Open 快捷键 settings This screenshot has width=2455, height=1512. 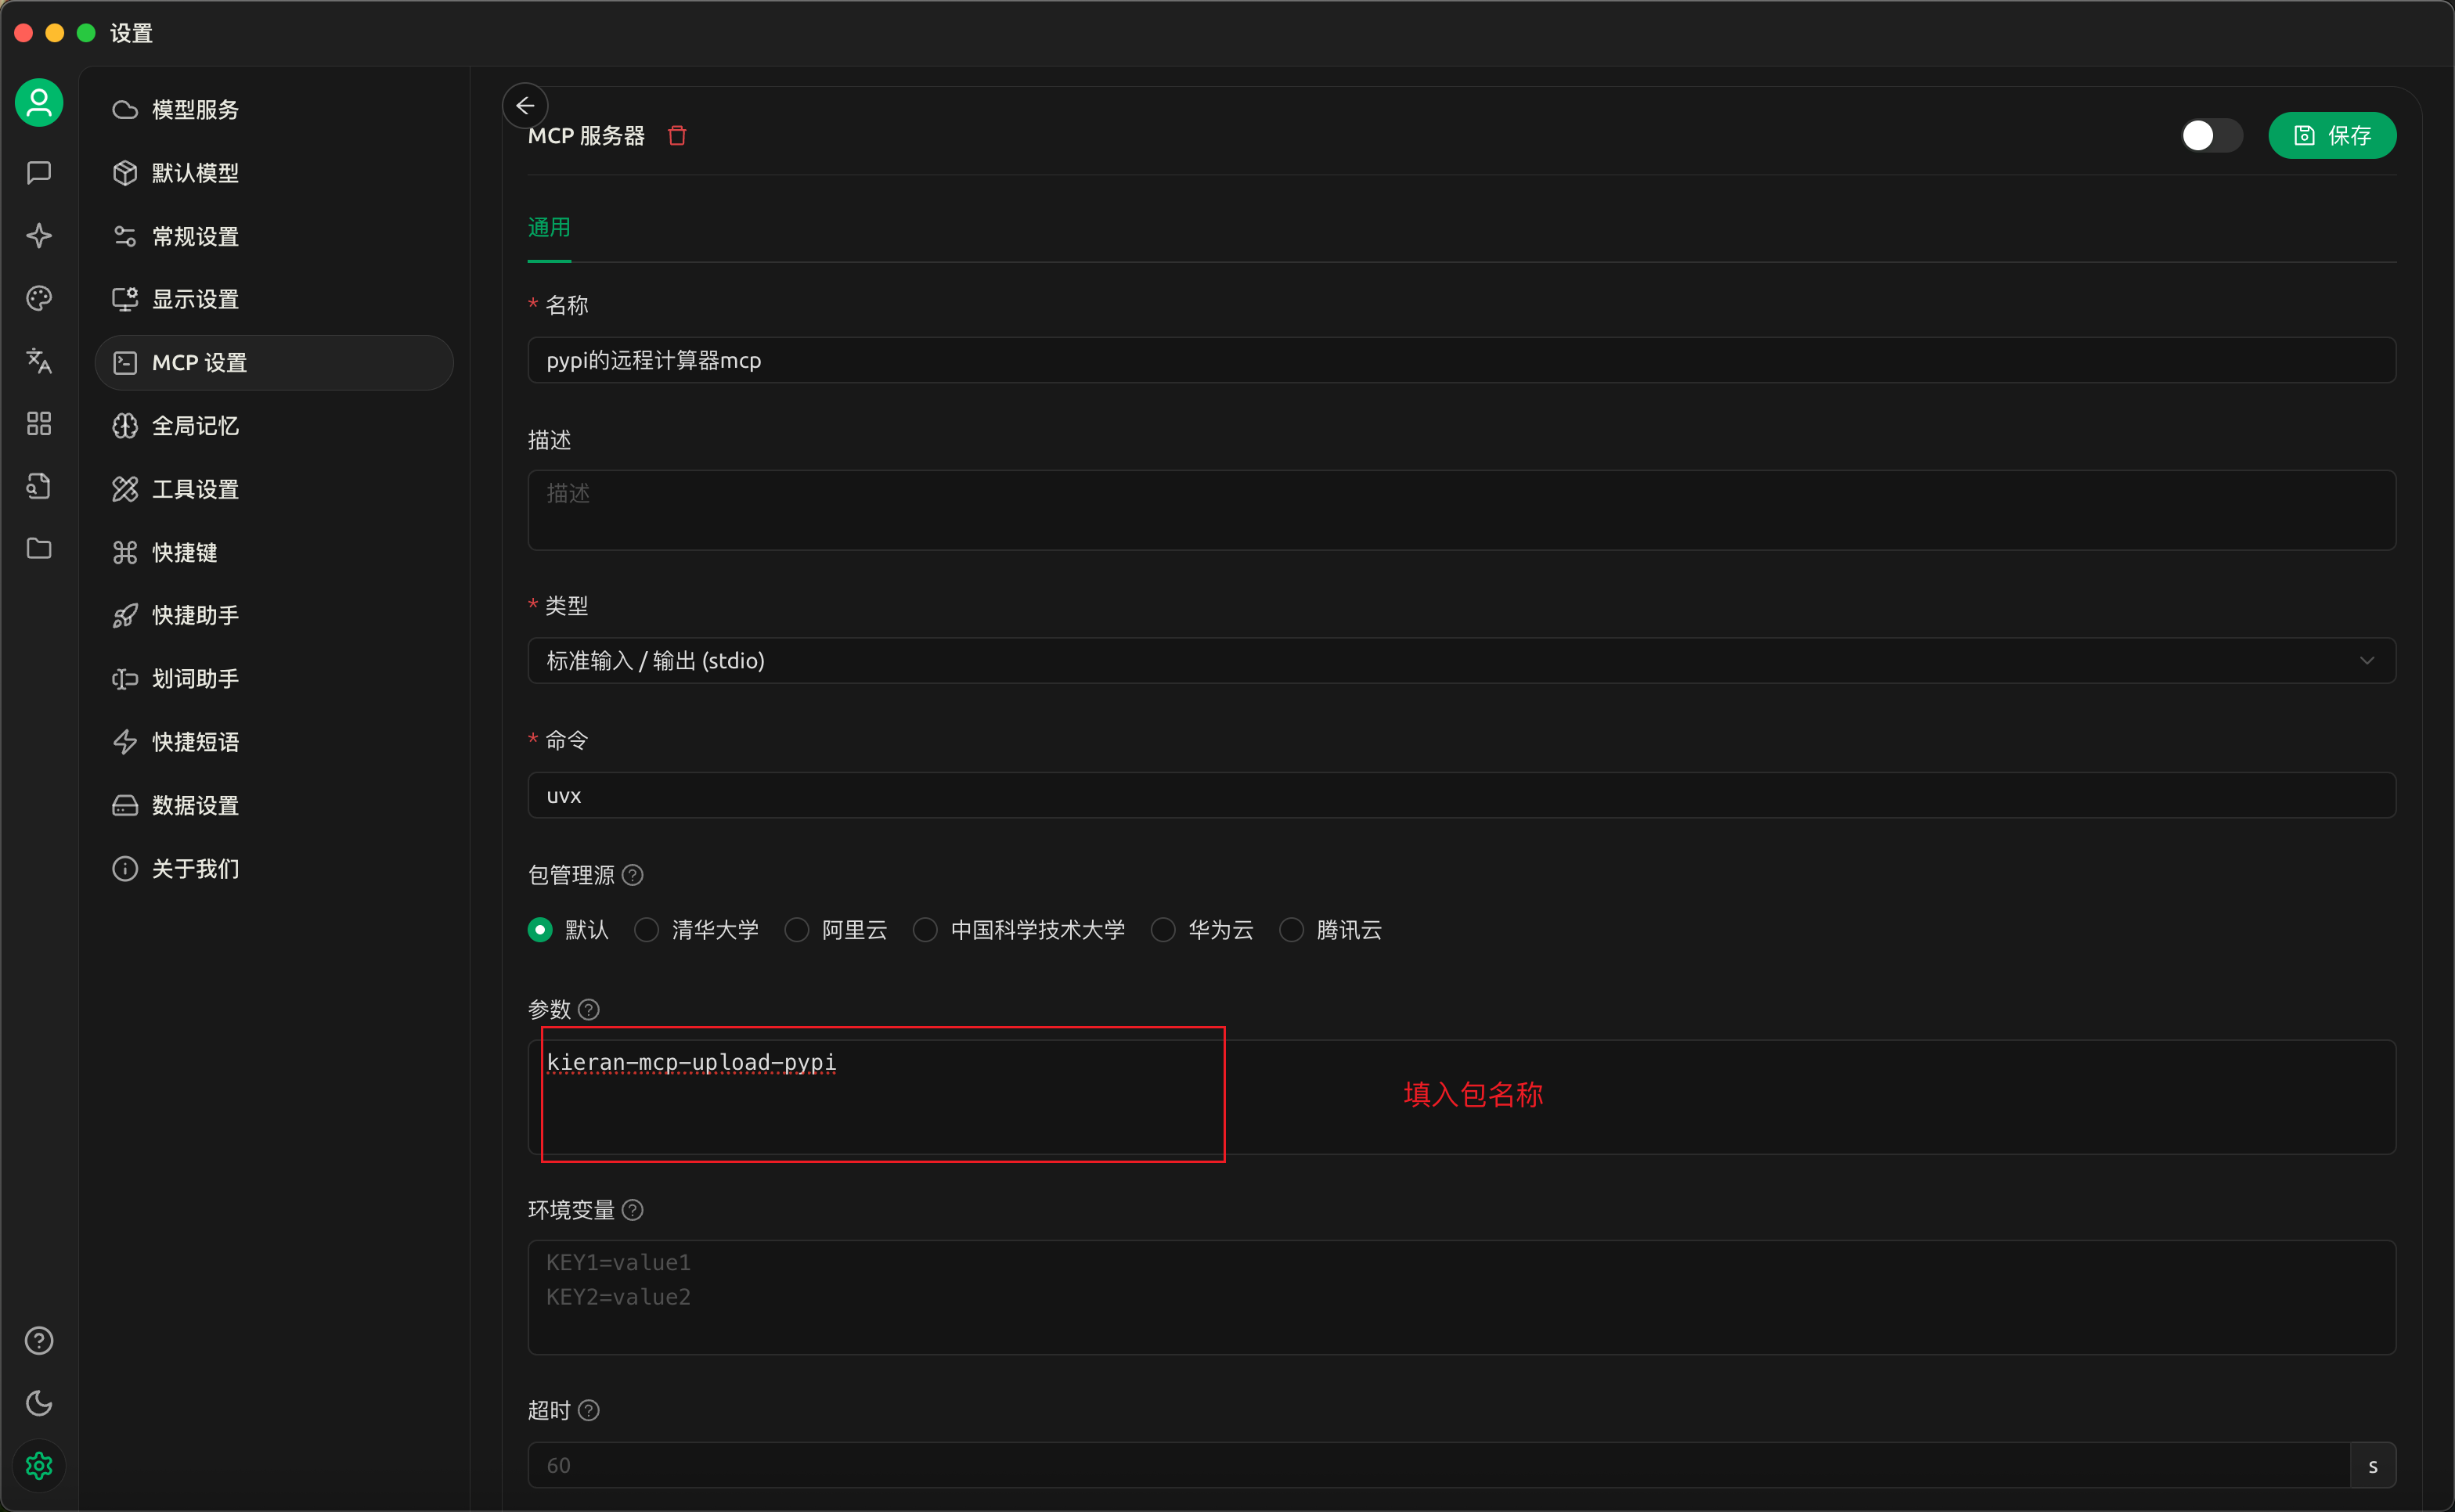pyautogui.click(x=274, y=552)
